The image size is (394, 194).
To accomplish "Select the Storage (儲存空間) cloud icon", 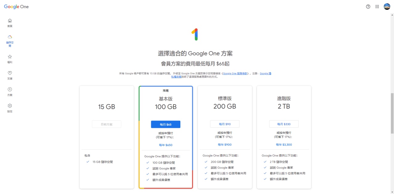I will coord(10,37).
